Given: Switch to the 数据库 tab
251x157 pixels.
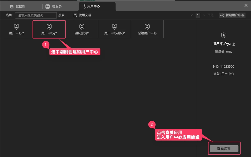Looking at the screenshot, I should coord(18,6).
